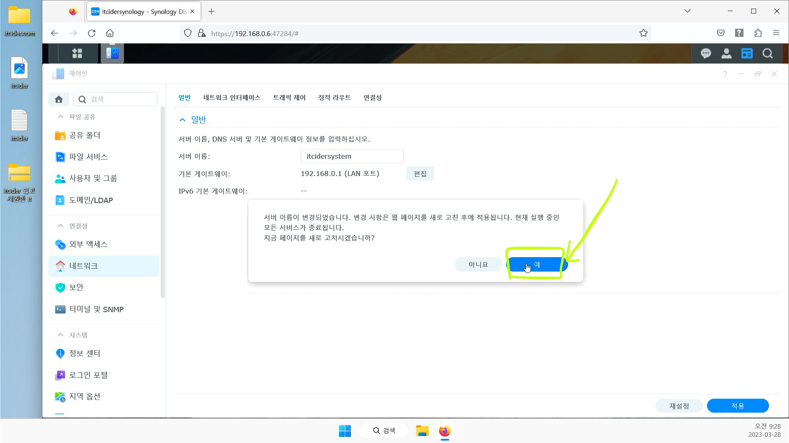Open the DSM main menu grid icon
The height and width of the screenshot is (443, 789).
point(77,53)
